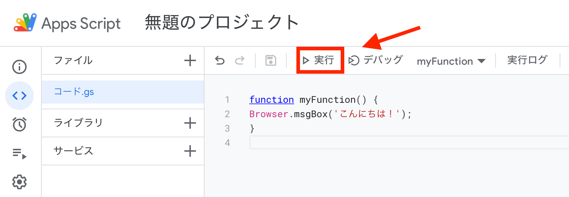Open the executions list icon
569x197 pixels.
click(19, 154)
